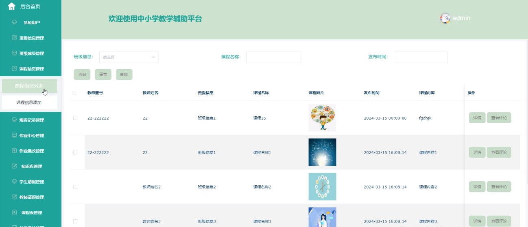Screen dimensions: 528x227
Task: Click the 班级成员管理 sidebar icon
Action: point(15,53)
